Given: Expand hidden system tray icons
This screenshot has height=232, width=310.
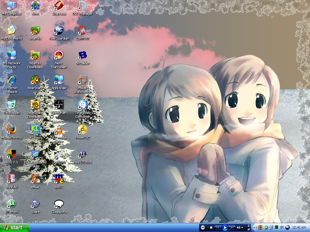Looking at the screenshot, I should coord(255,228).
